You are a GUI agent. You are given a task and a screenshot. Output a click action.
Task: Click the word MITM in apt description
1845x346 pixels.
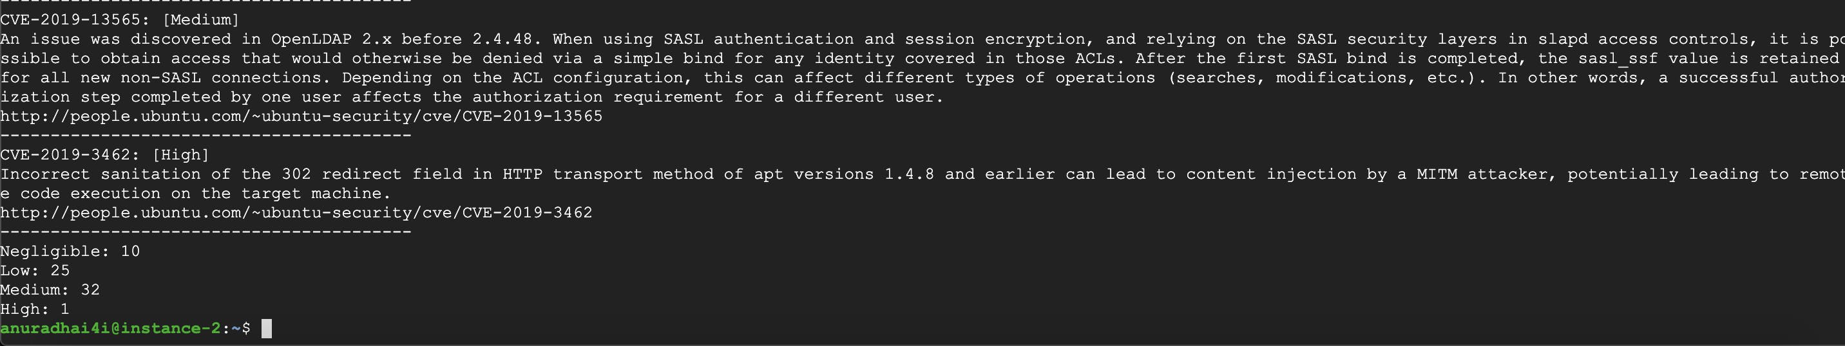1437,174
